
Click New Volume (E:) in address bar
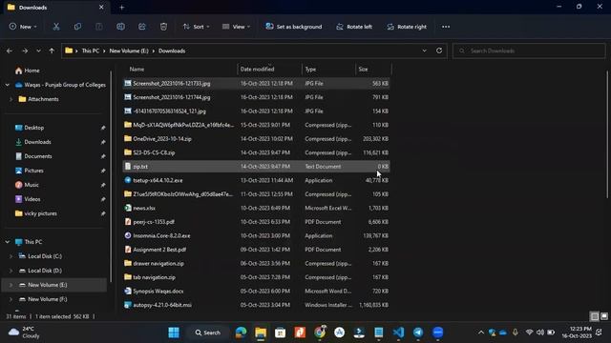click(129, 50)
